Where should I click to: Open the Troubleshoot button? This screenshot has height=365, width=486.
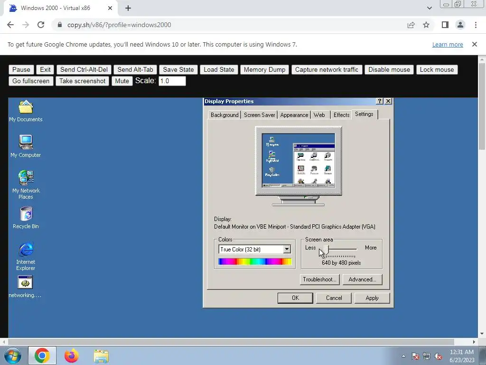[319, 279]
